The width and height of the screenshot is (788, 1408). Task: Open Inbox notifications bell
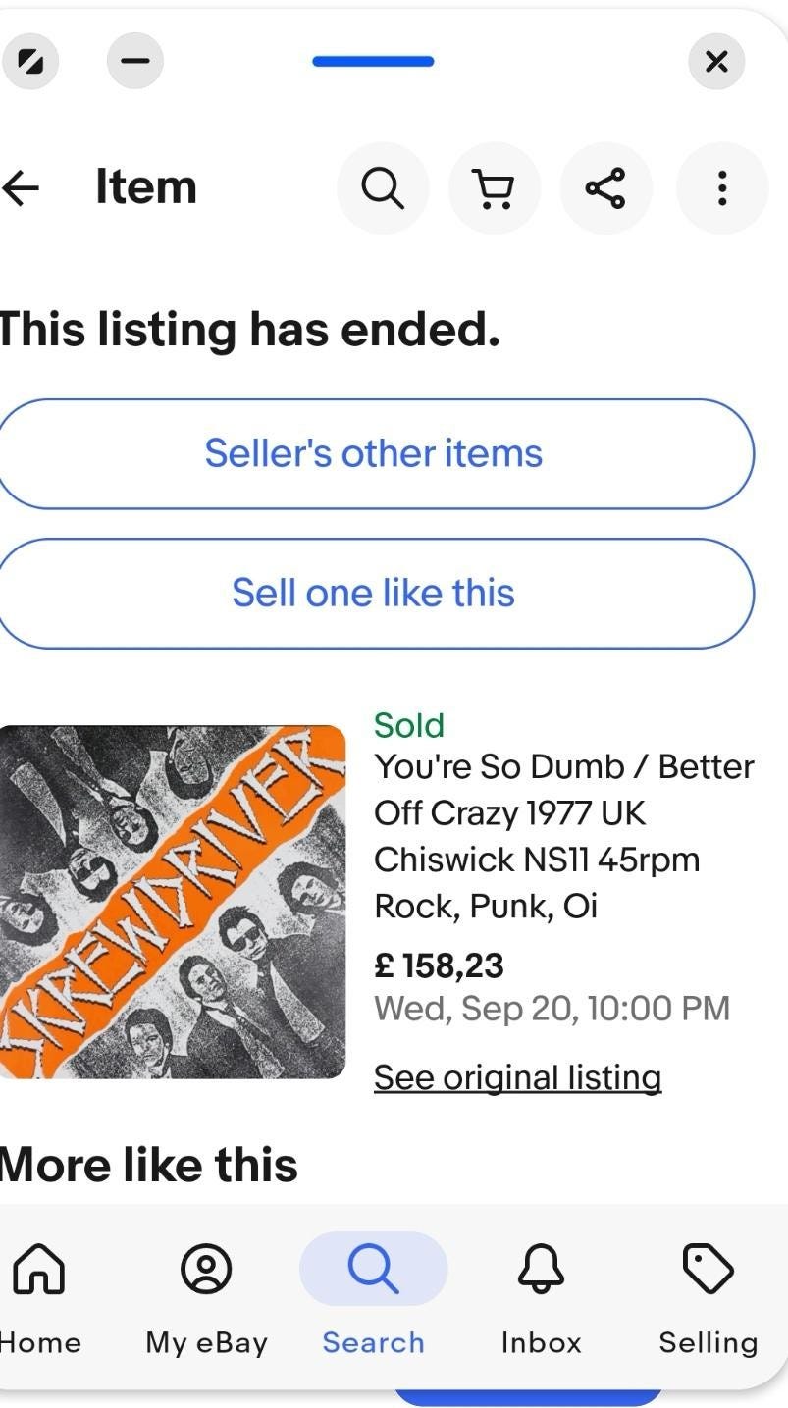click(541, 1270)
